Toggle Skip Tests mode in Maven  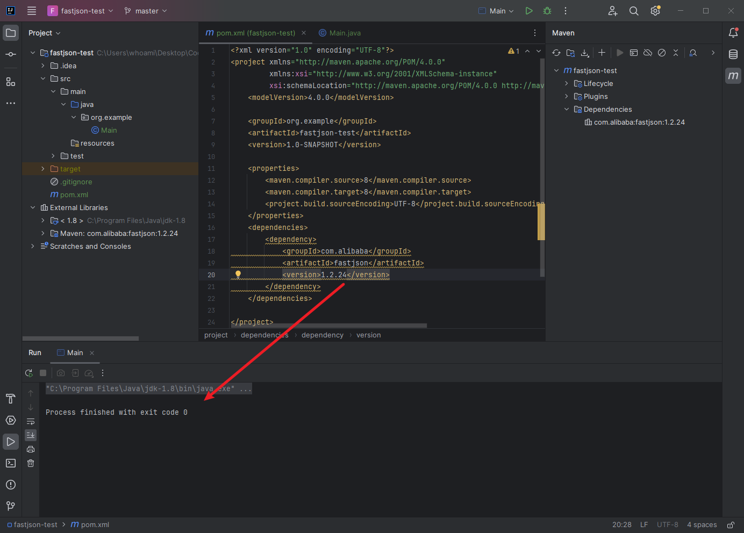pyautogui.click(x=662, y=53)
